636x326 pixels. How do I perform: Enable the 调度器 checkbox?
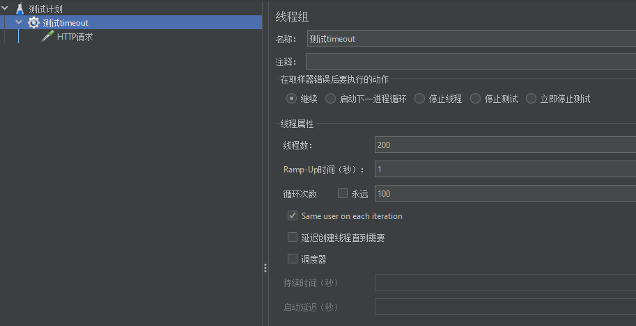(293, 259)
